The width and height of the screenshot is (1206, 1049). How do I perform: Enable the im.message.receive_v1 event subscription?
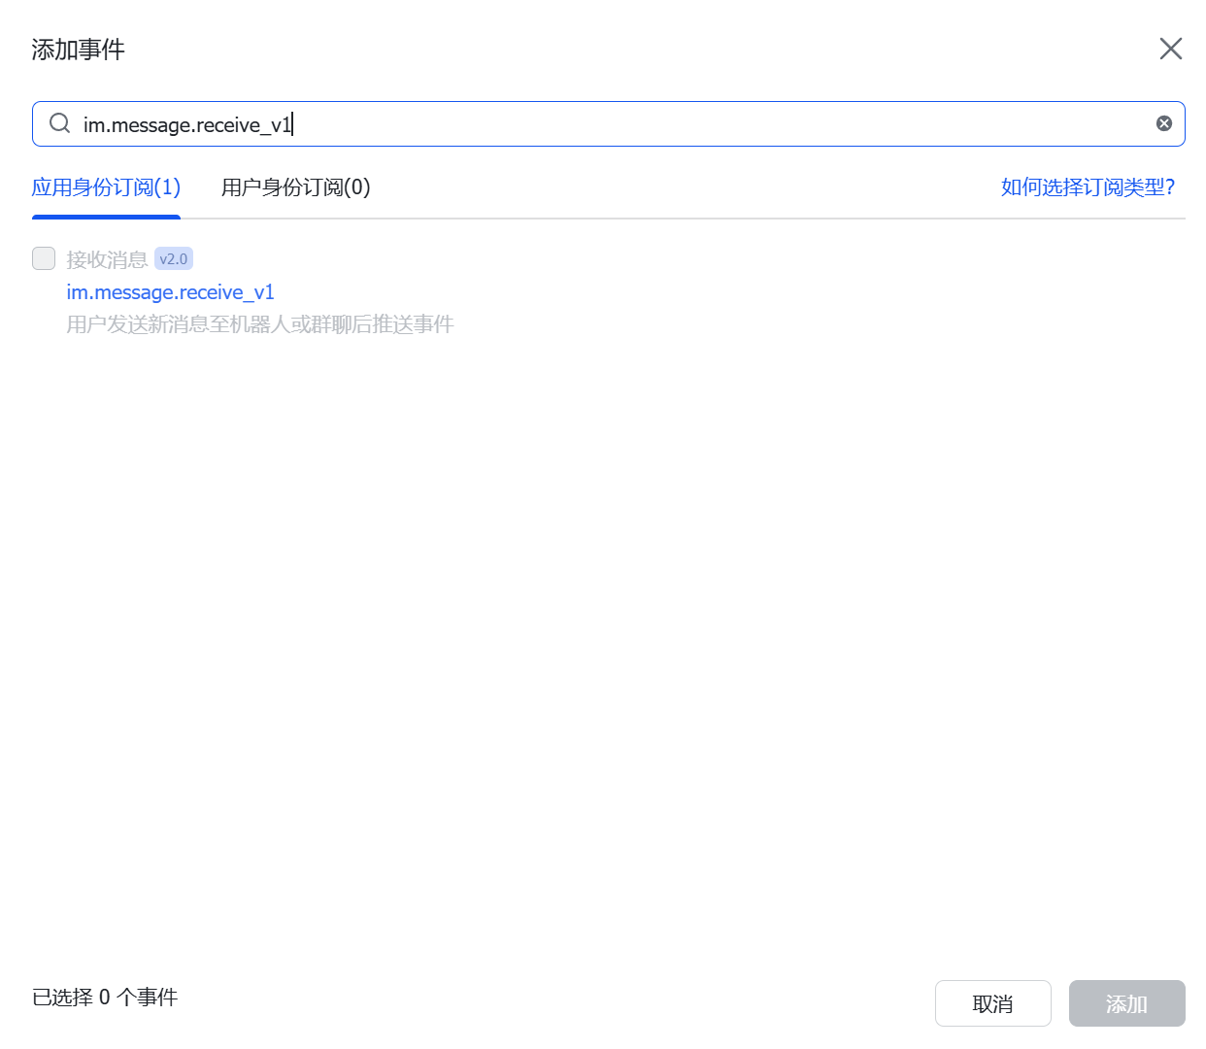coord(43,258)
